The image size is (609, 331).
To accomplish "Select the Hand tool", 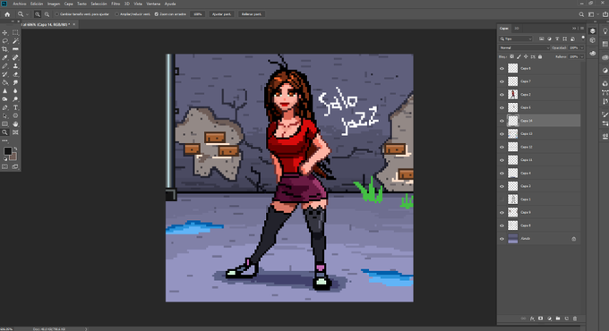I will [x=15, y=124].
